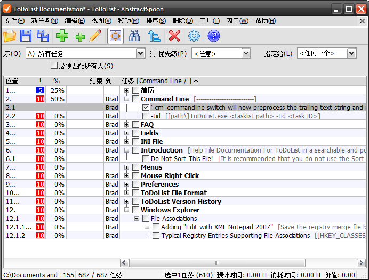Open the 工具(T) menu
The width and height of the screenshot is (369, 280).
pos(210,21)
